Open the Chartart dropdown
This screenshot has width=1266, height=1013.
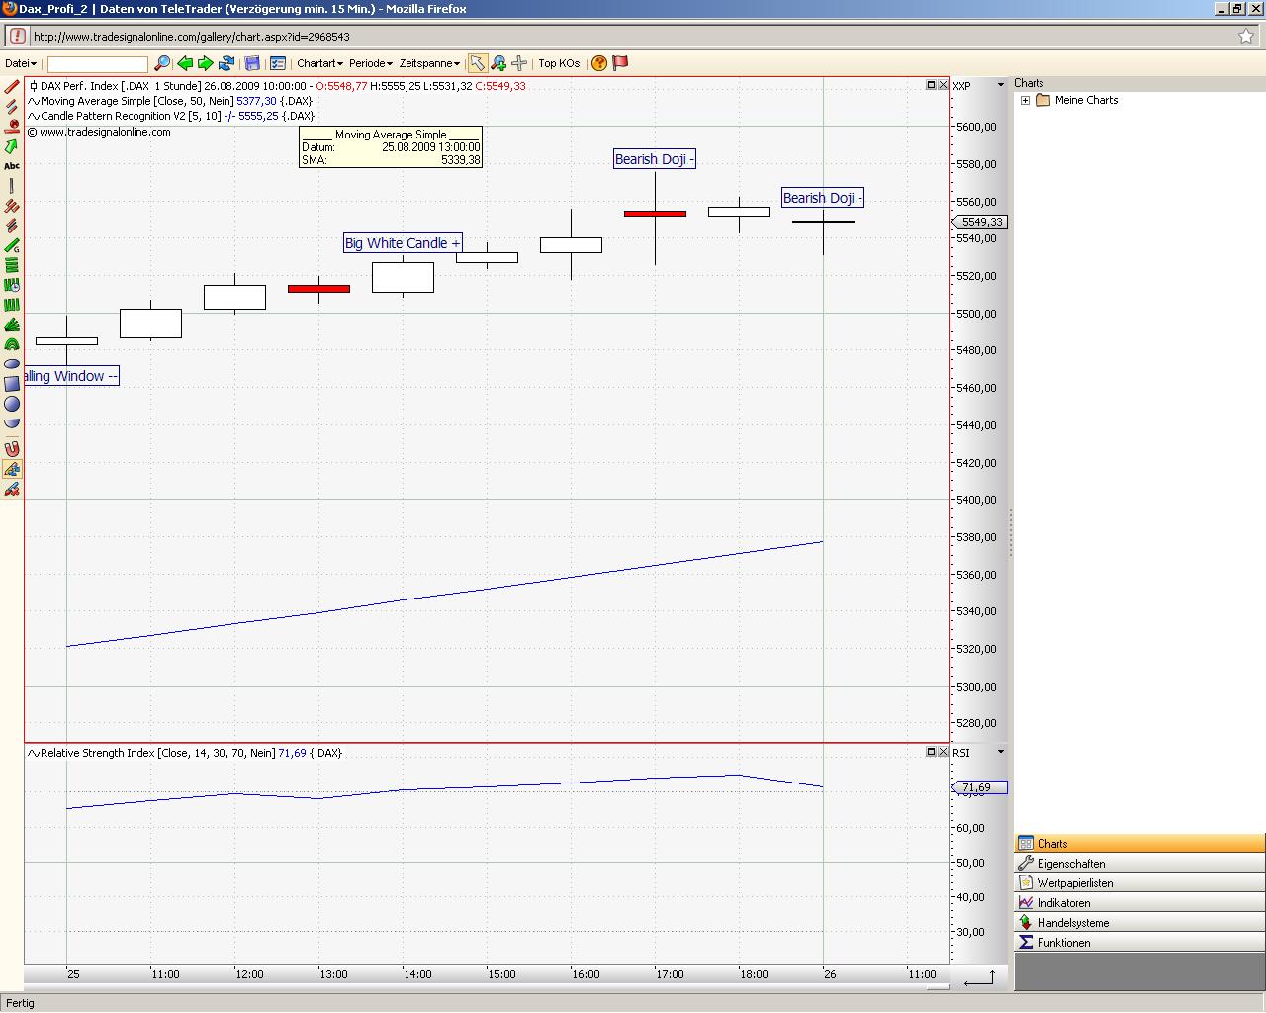pyautogui.click(x=319, y=63)
